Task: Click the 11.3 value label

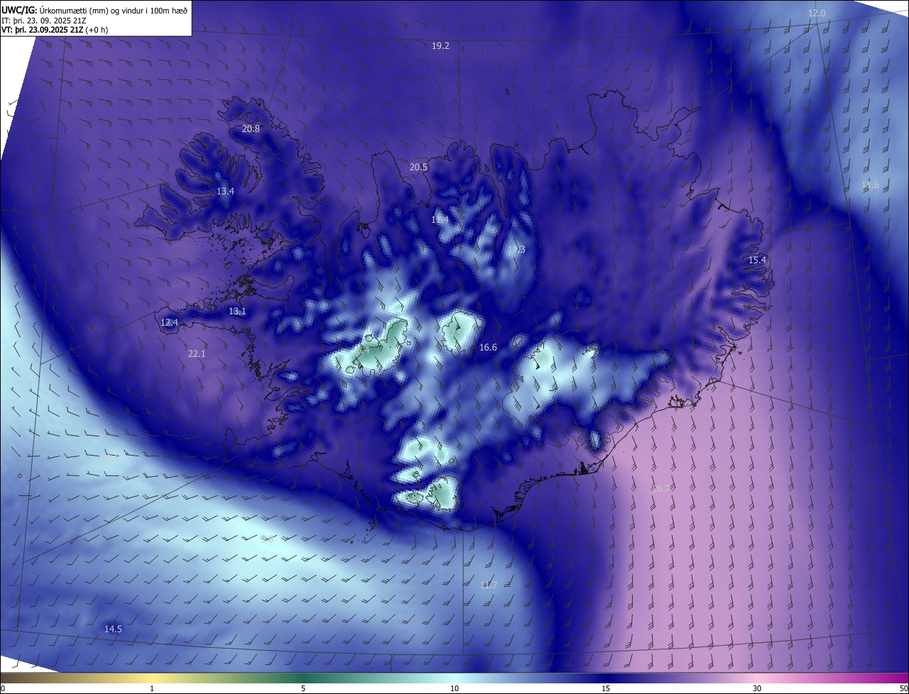Action: (x=516, y=249)
